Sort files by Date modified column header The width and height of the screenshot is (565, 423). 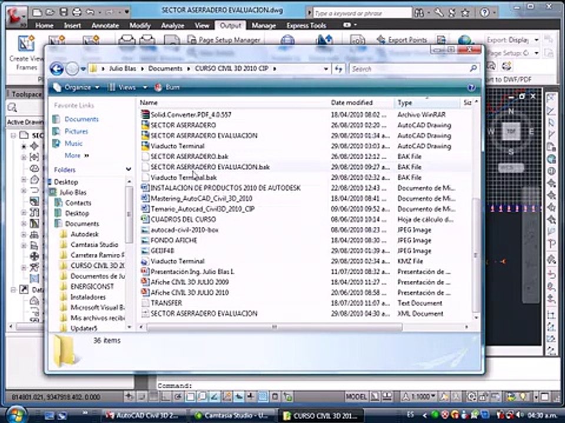point(352,103)
